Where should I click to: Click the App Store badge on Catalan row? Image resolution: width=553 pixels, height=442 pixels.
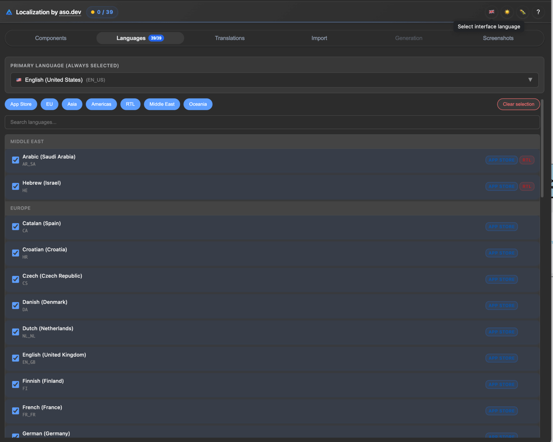point(502,227)
